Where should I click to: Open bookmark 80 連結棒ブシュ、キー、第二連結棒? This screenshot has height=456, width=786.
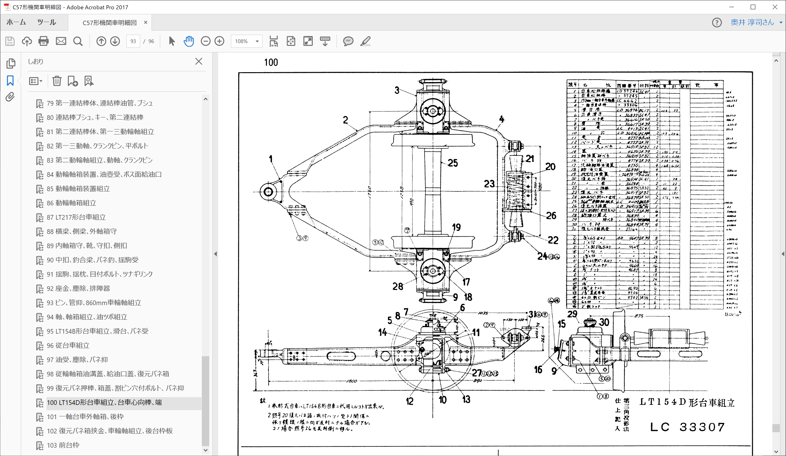click(95, 117)
